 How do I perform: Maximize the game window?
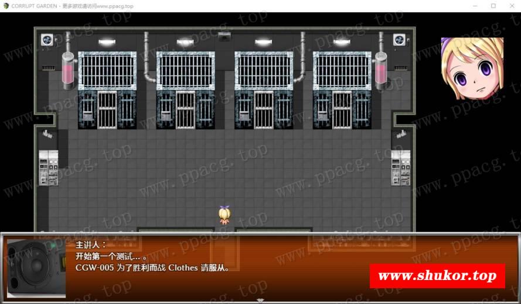pyautogui.click(x=493, y=6)
